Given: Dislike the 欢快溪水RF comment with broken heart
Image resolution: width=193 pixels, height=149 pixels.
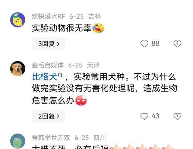Looking at the screenshot, I should [x=177, y=44].
